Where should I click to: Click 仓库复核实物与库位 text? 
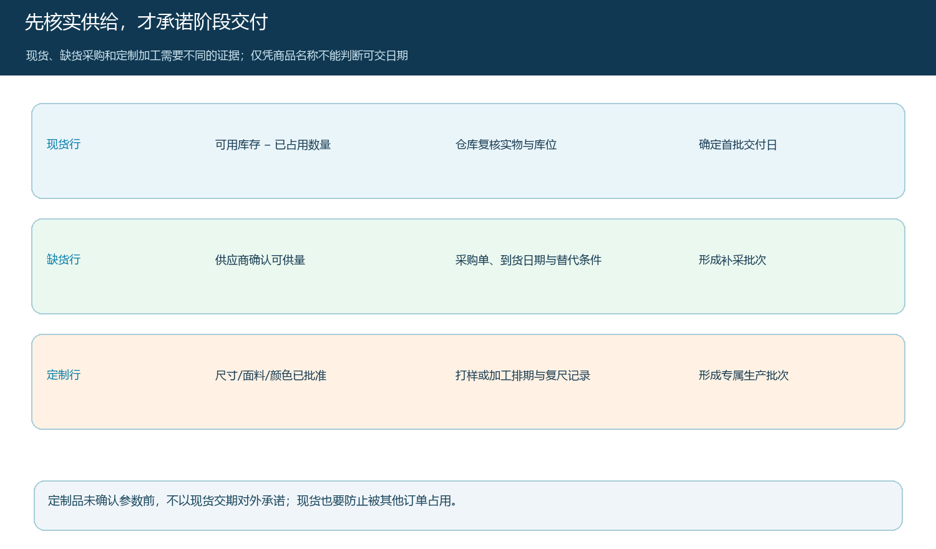pos(506,145)
